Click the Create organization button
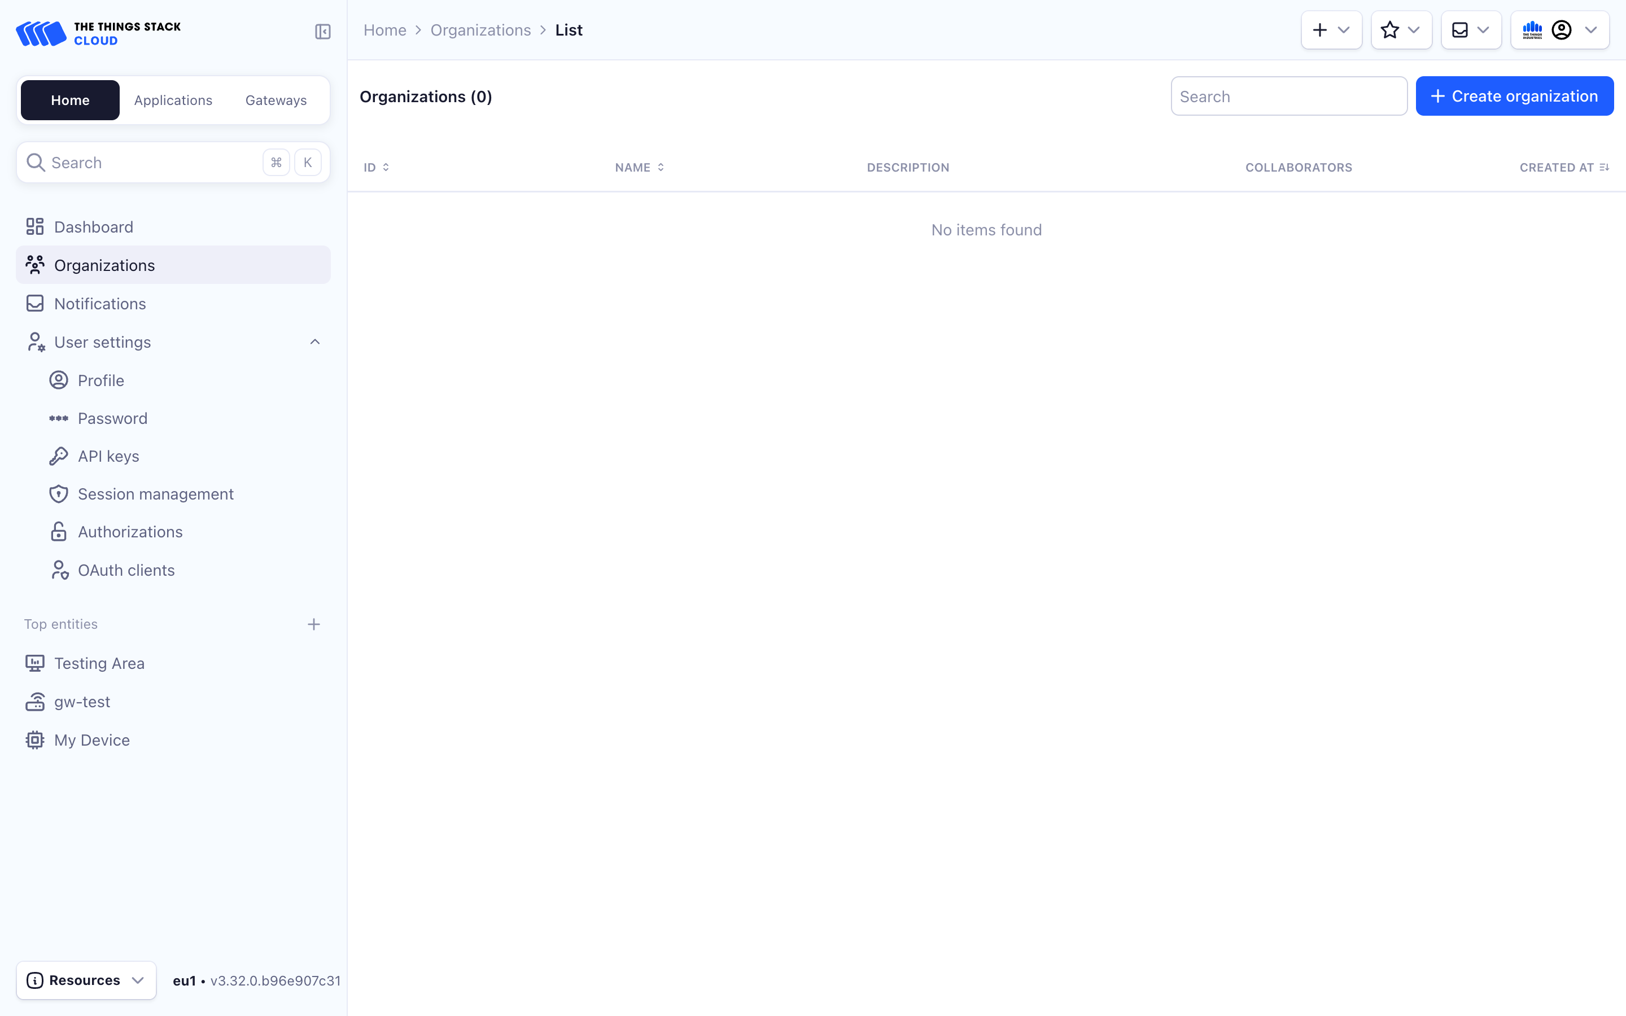1626x1016 pixels. [x=1514, y=96]
